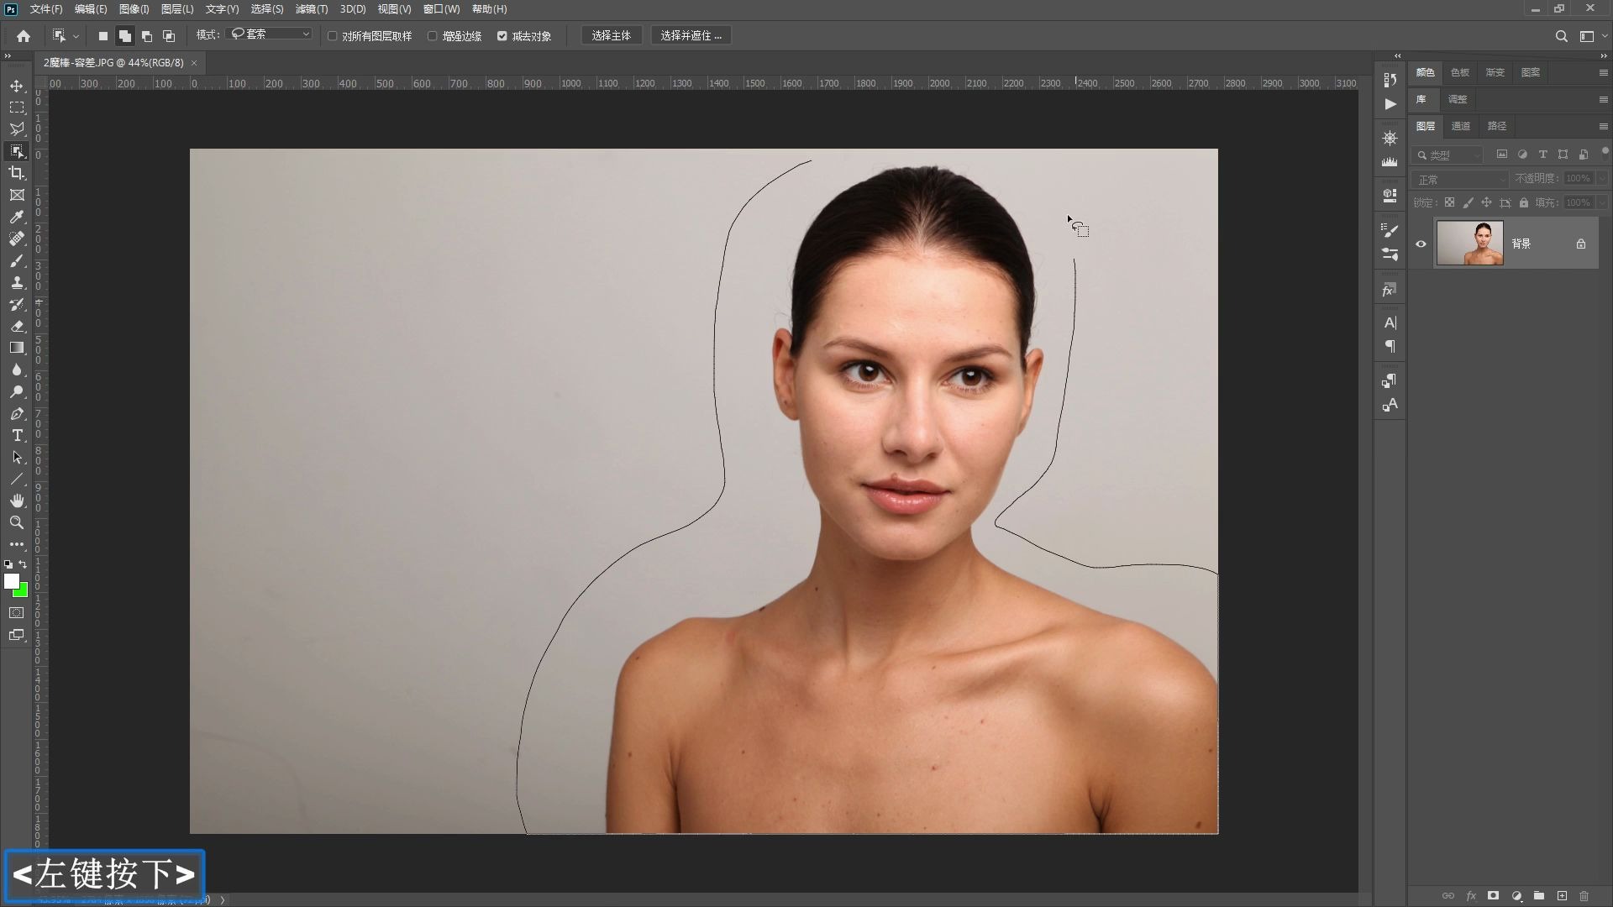The height and width of the screenshot is (907, 1613).
Task: Open the 滤镜(T) menu
Action: point(311,9)
